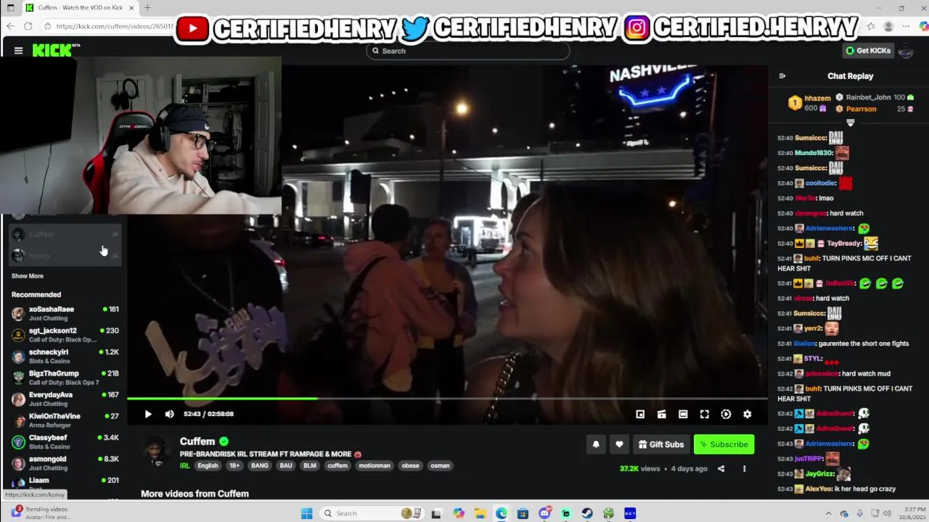Select the BANG tag

pyautogui.click(x=259, y=465)
